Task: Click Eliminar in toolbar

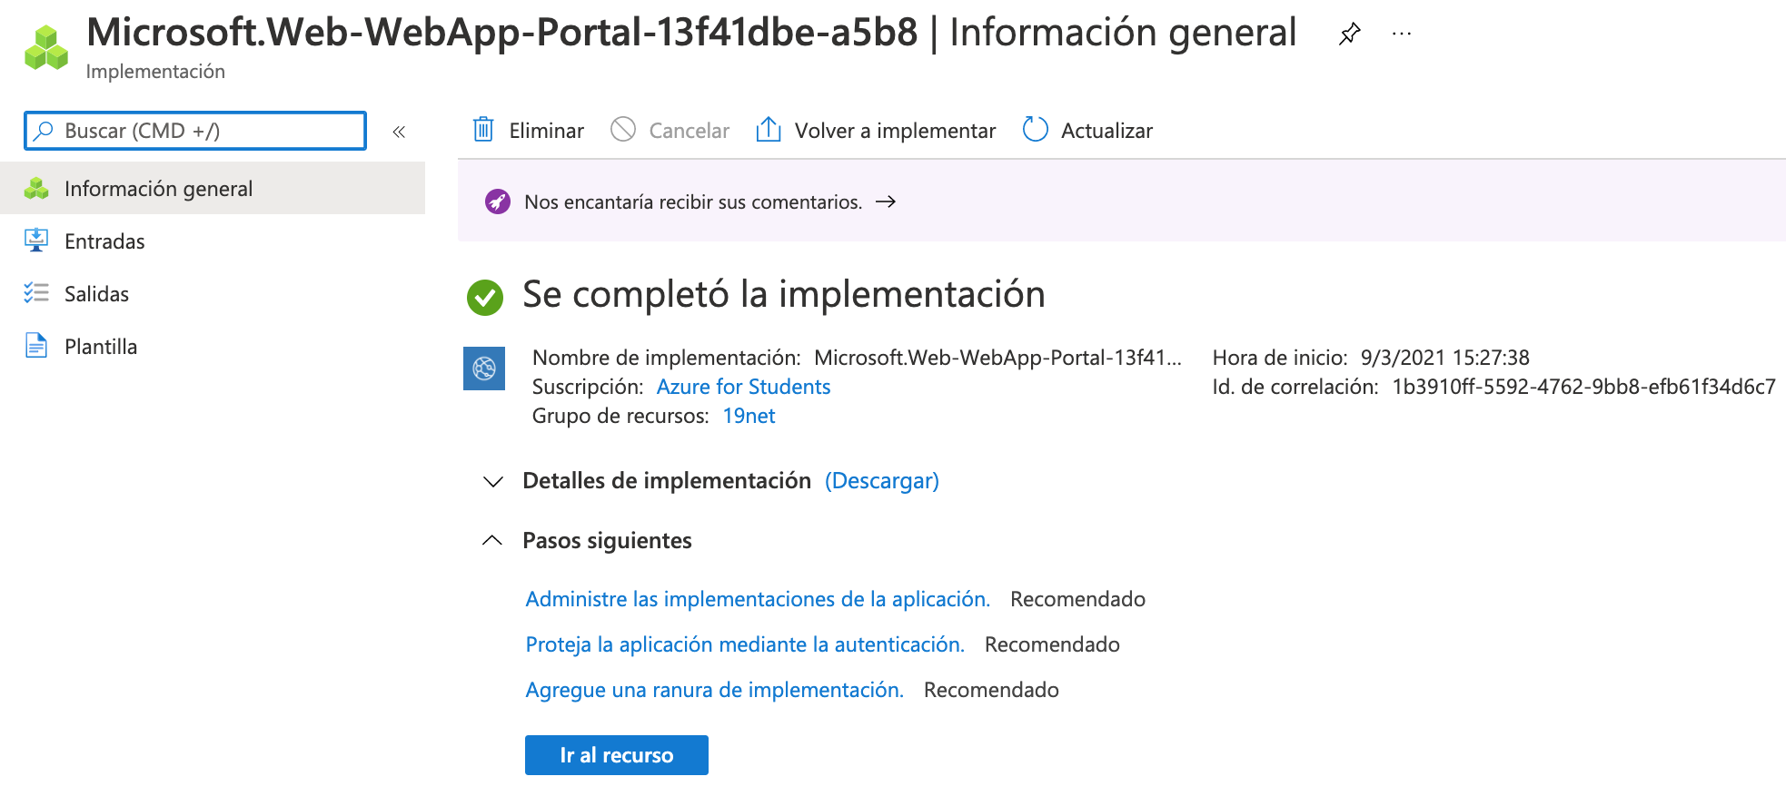Action: pyautogui.click(x=528, y=131)
